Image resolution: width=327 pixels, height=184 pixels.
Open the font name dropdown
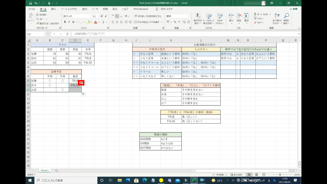pyautogui.click(x=90, y=16)
